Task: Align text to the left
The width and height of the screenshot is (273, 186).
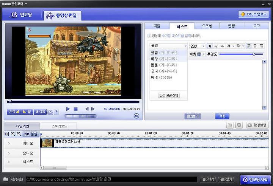Action: (249, 46)
